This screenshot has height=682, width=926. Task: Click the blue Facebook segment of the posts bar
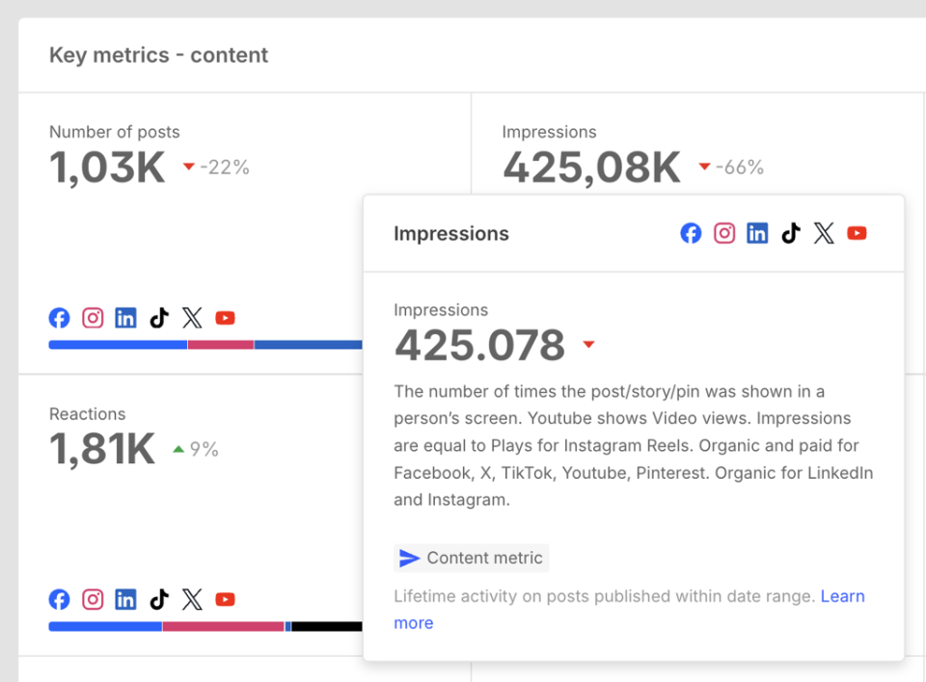pos(116,344)
